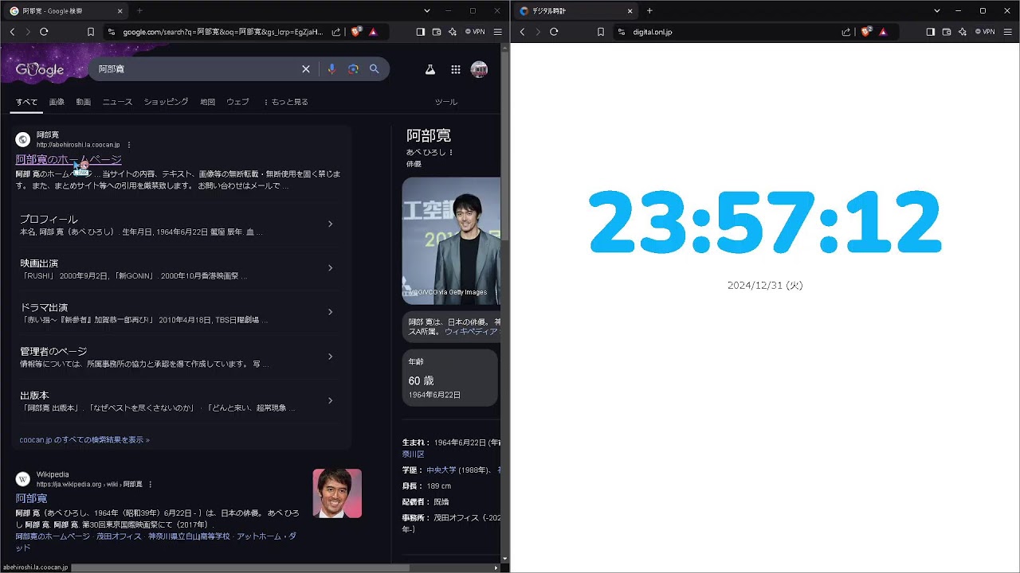This screenshot has height=573, width=1020.
Task: Open tab search dropdown in Google window
Action: pyautogui.click(x=427, y=10)
